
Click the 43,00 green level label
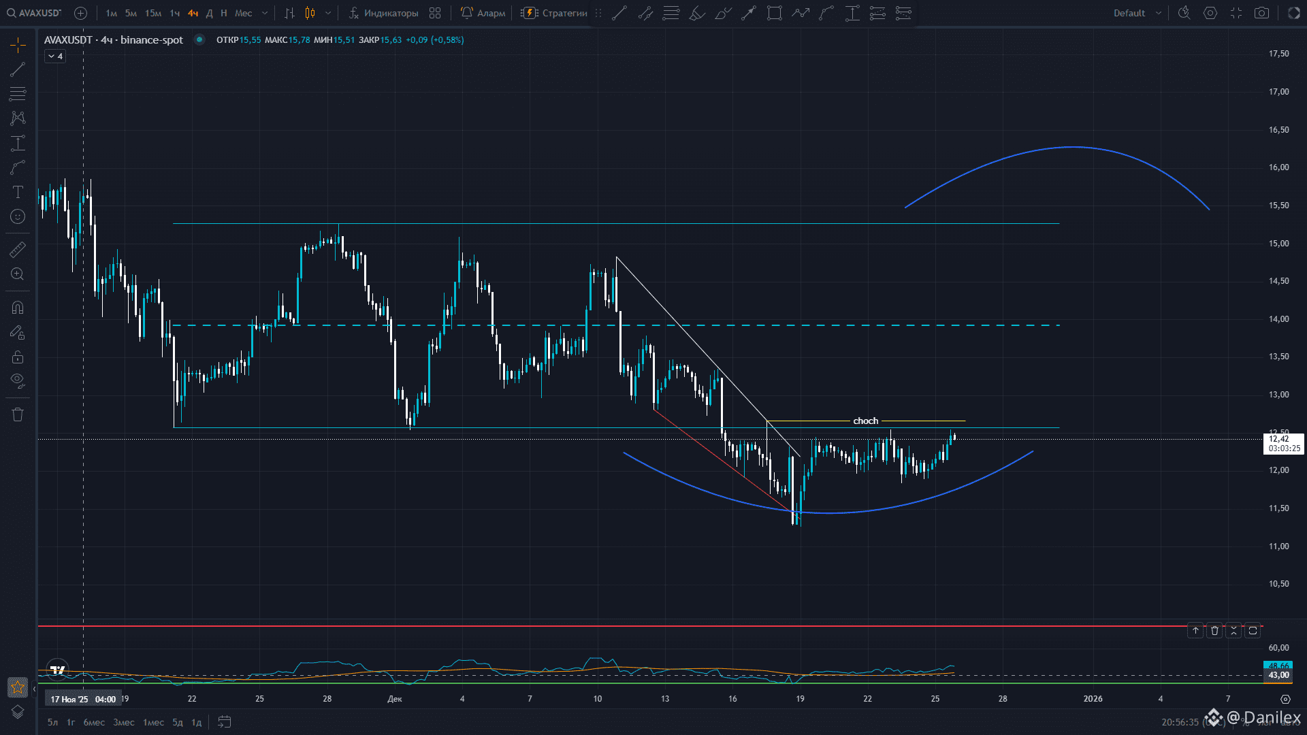[x=1278, y=675]
